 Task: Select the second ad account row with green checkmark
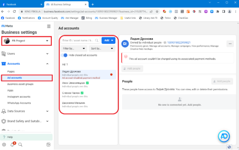[x=88, y=85]
